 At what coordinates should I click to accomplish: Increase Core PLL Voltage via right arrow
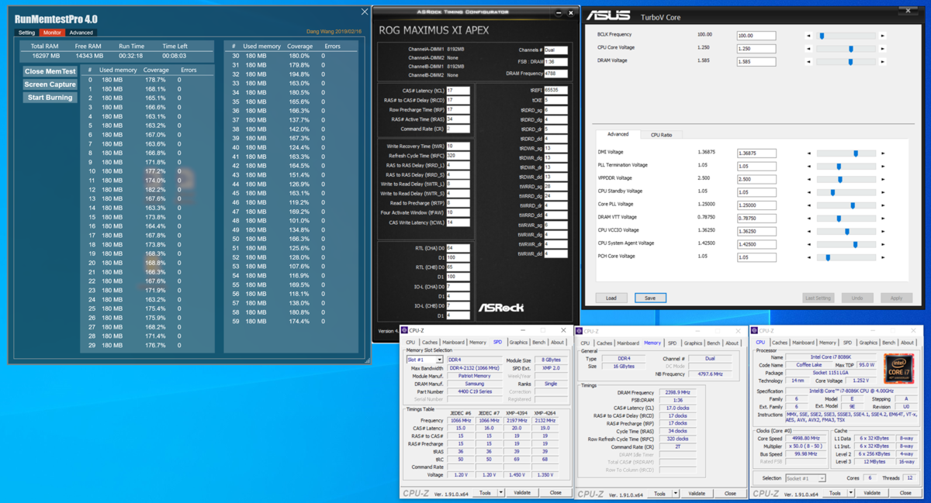click(882, 205)
